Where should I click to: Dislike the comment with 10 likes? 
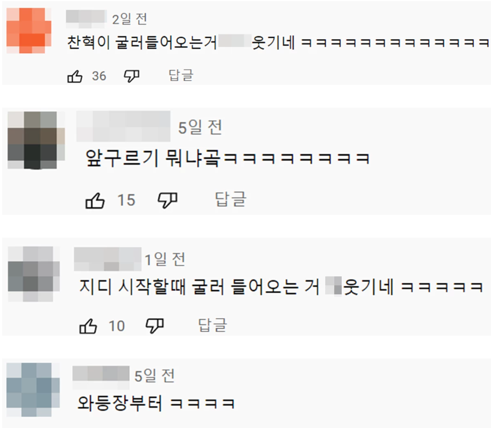point(155,326)
